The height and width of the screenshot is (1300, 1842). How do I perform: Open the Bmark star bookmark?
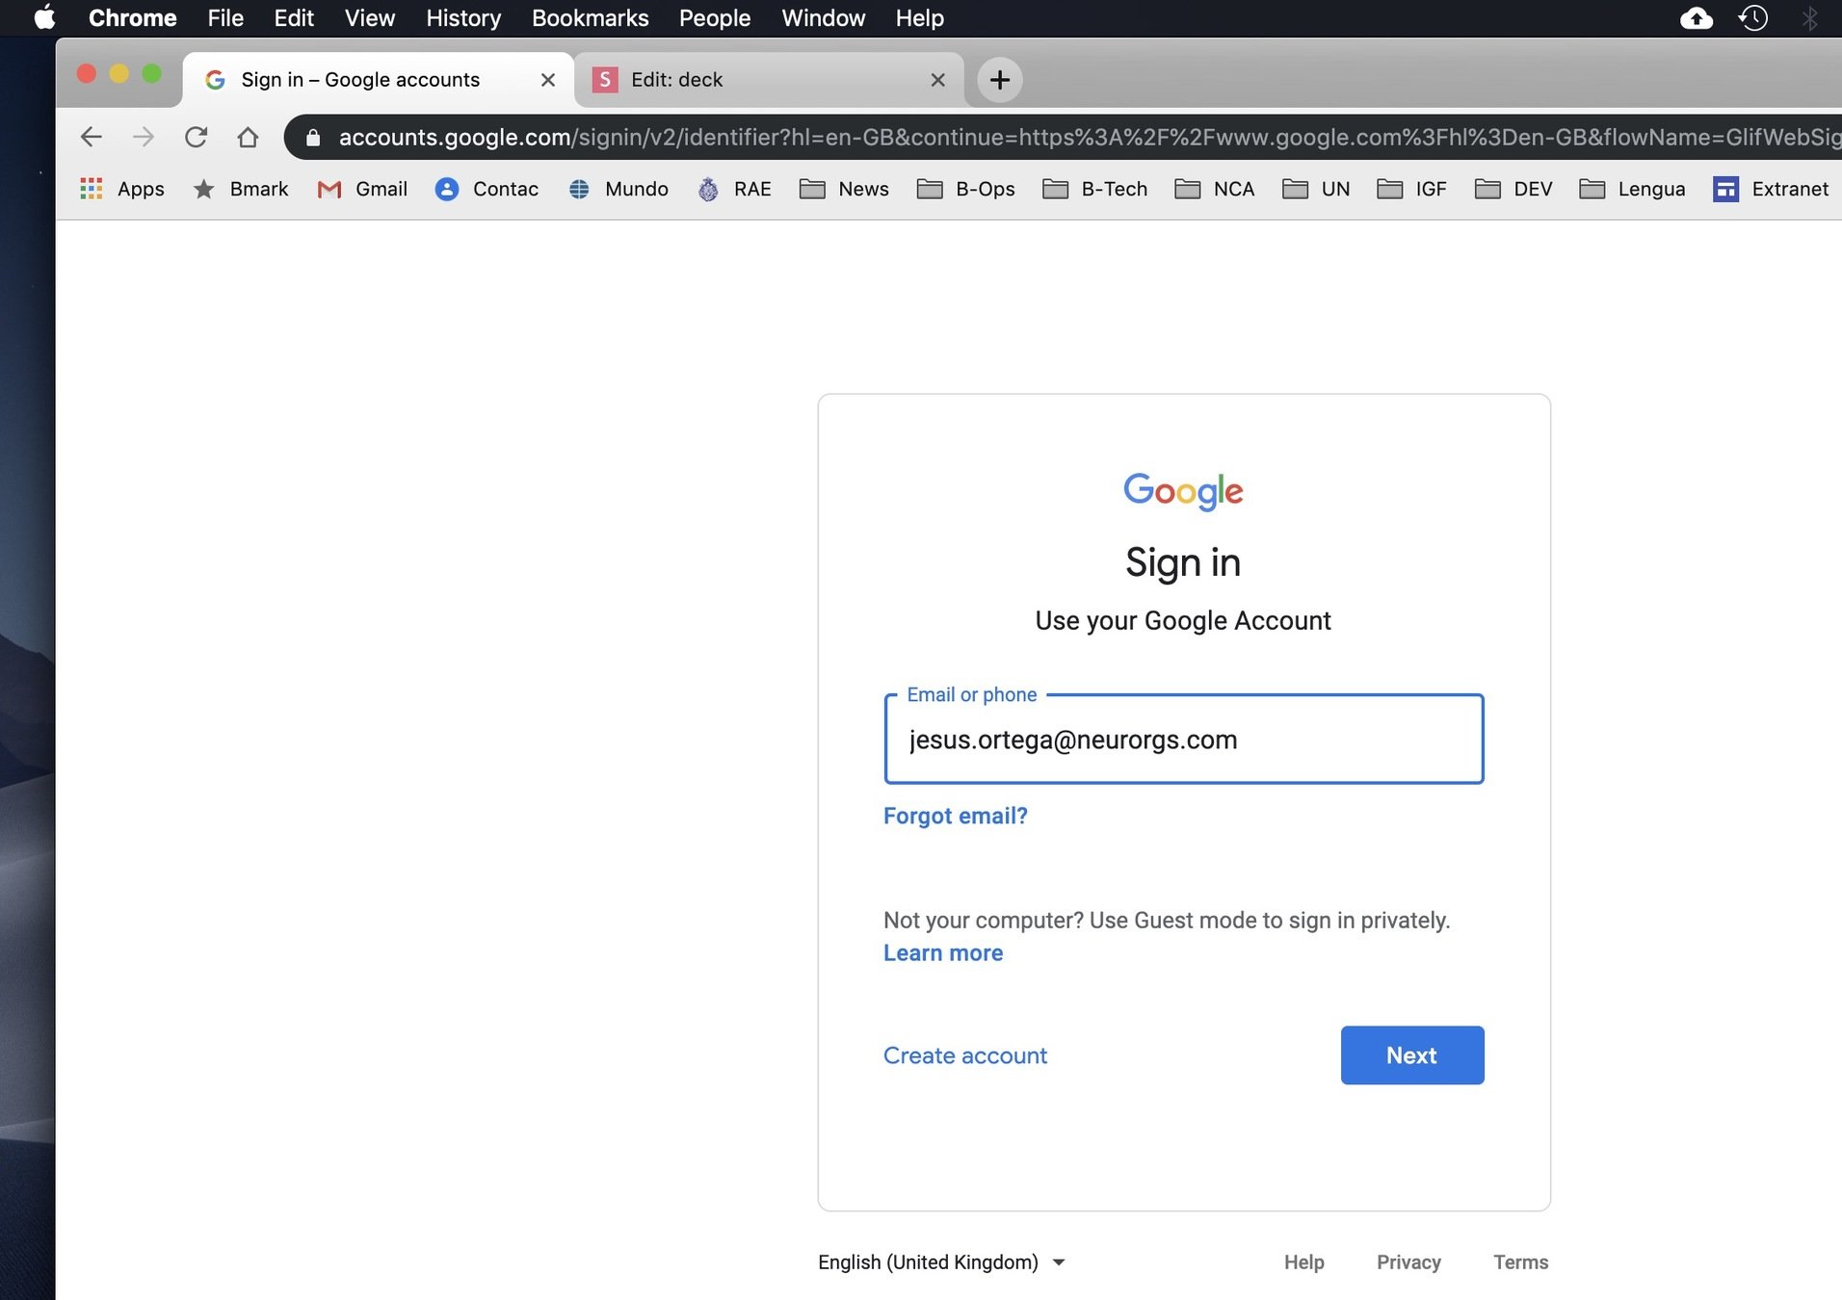click(x=241, y=189)
